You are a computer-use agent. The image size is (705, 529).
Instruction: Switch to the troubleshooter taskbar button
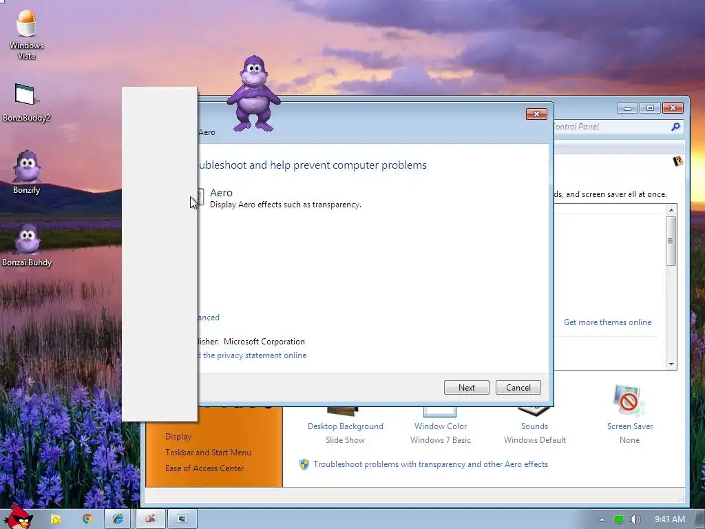(182, 519)
